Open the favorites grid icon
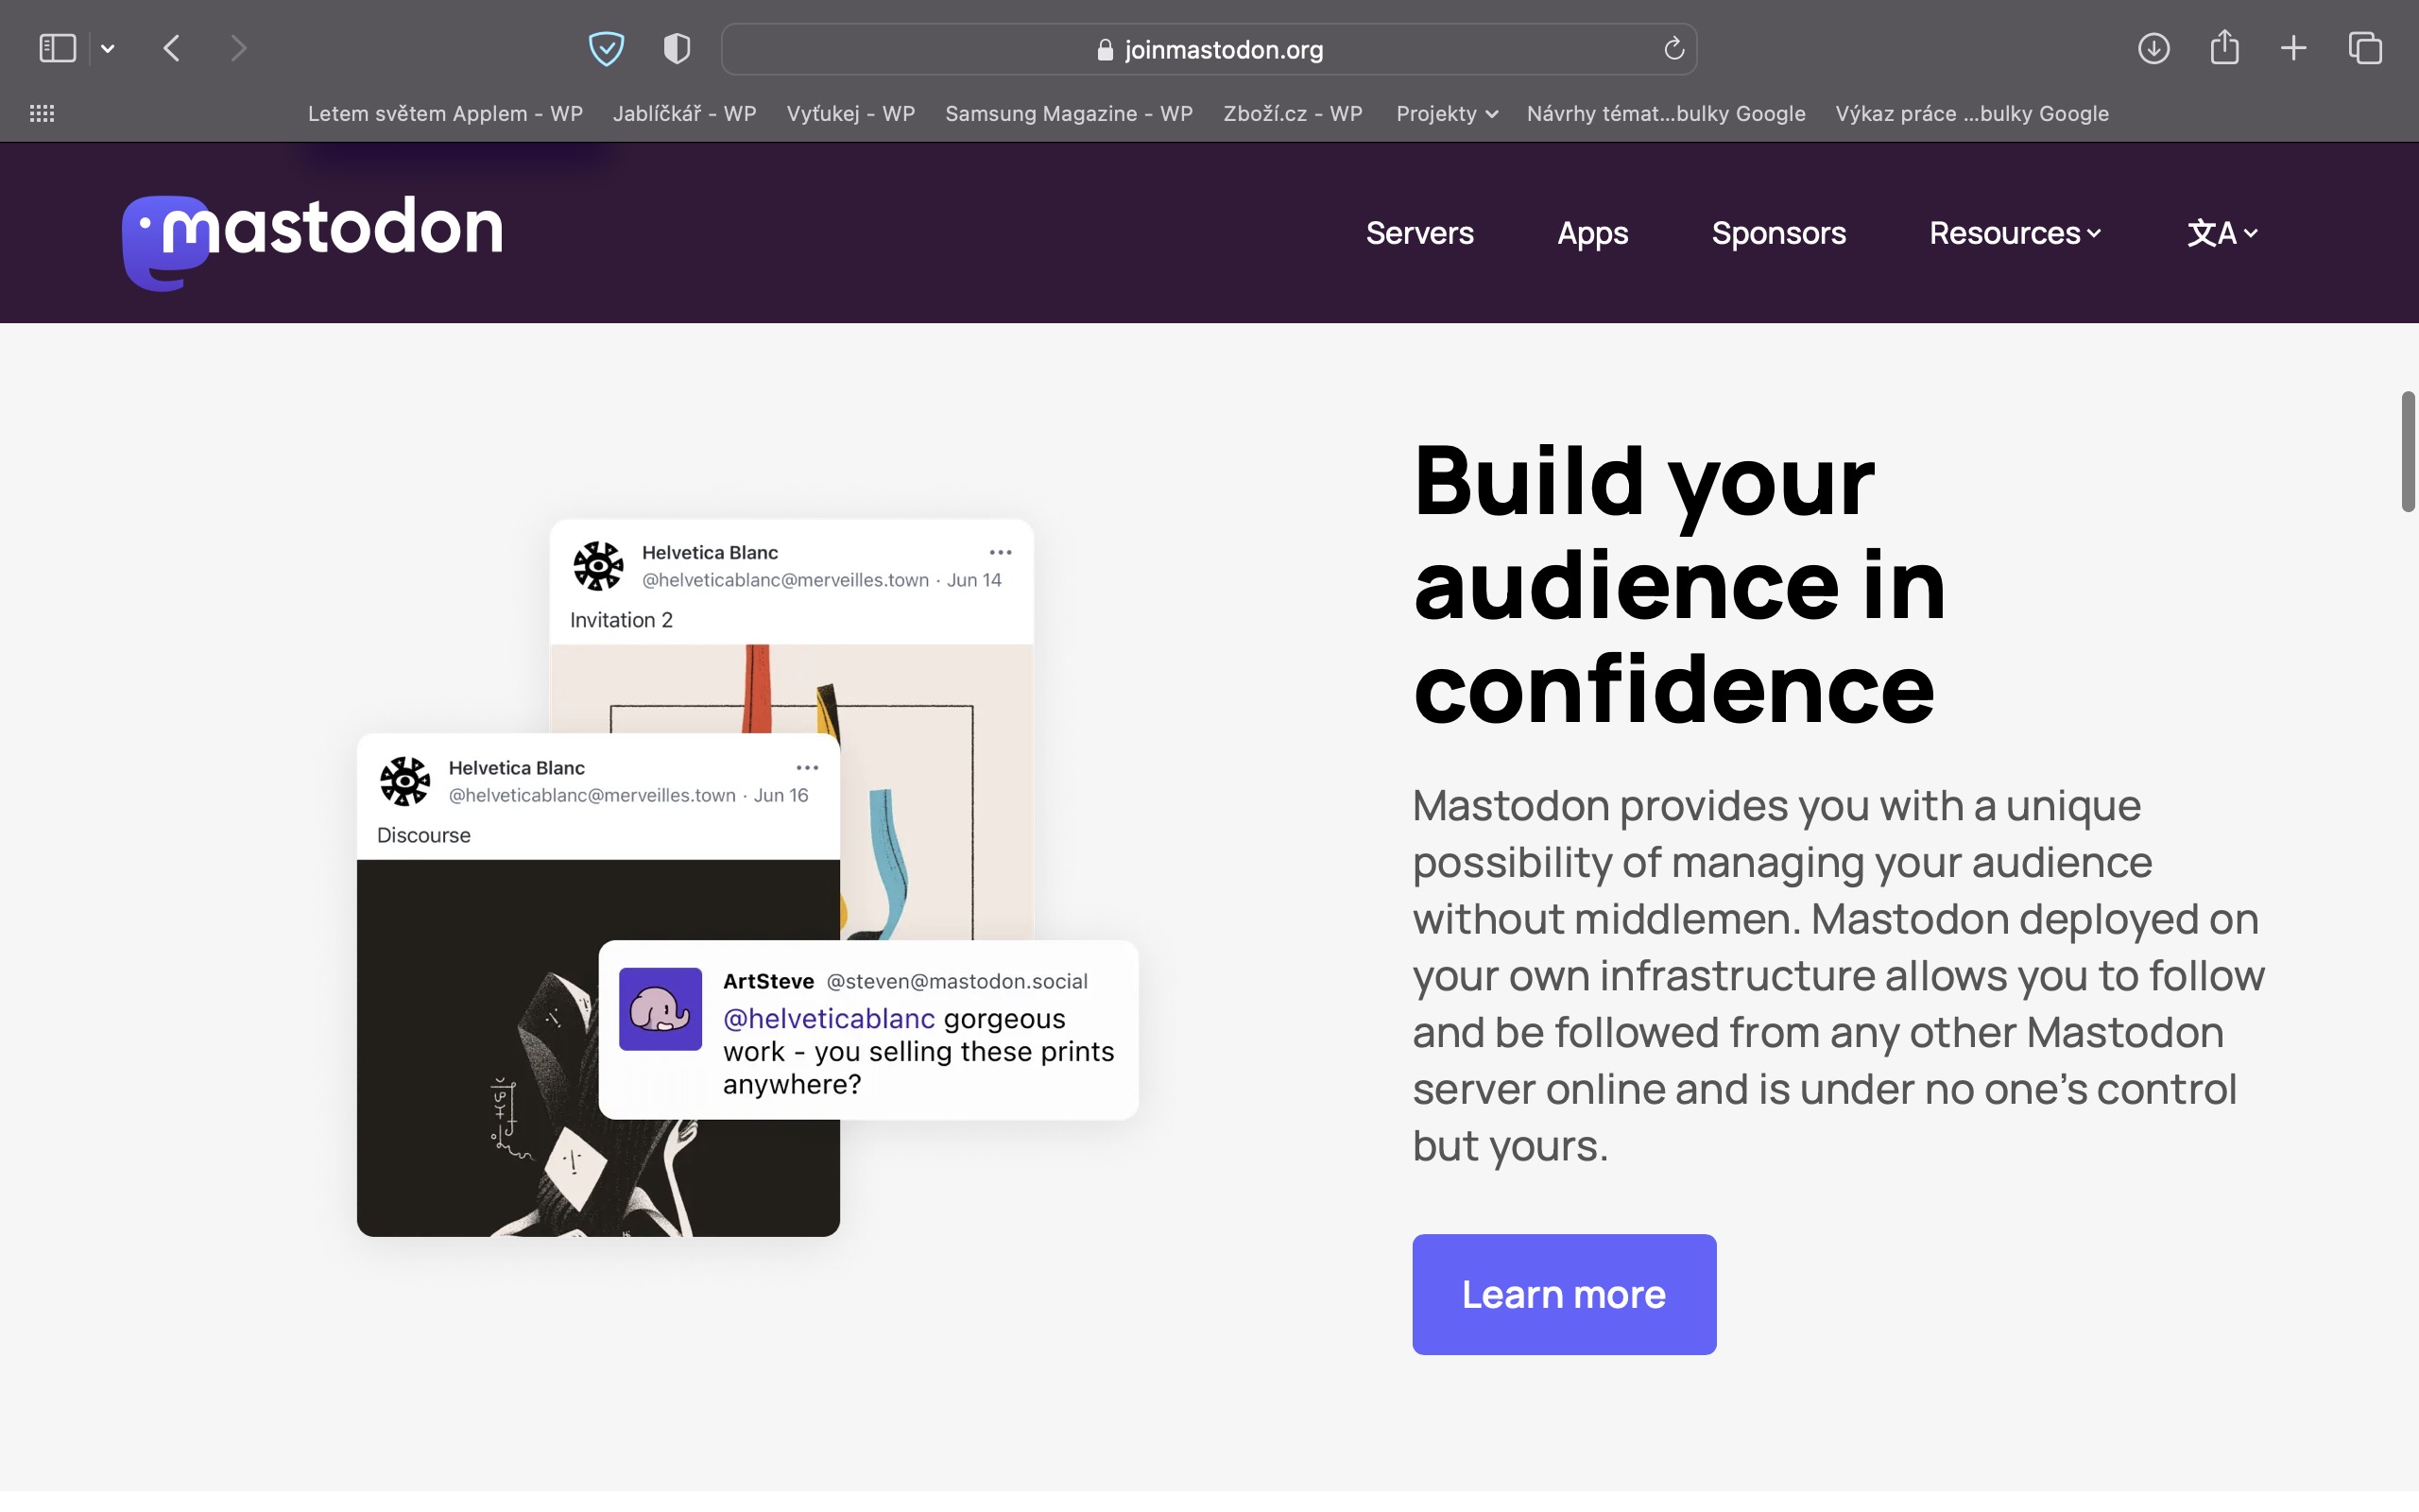 point(42,114)
